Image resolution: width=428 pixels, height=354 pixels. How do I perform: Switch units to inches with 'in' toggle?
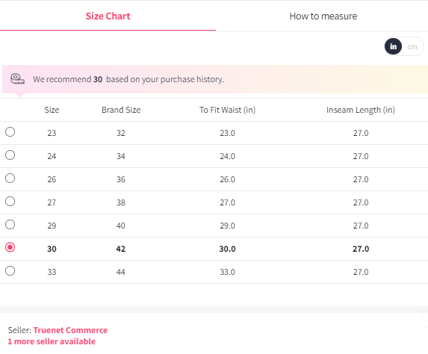click(393, 46)
